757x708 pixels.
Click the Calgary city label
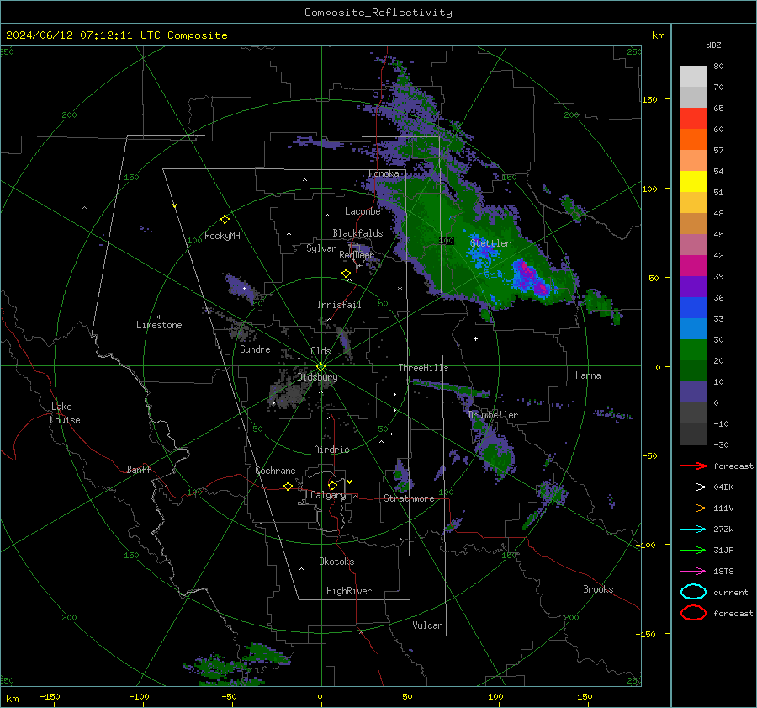pyautogui.click(x=328, y=495)
